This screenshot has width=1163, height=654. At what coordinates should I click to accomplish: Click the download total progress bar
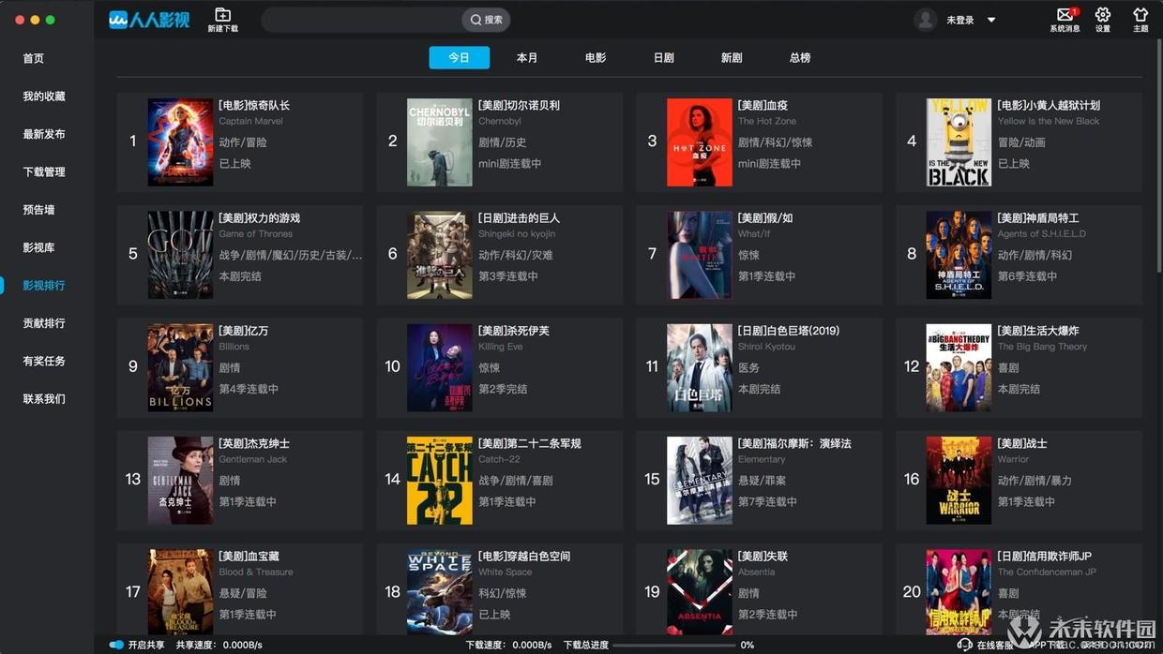[673, 645]
